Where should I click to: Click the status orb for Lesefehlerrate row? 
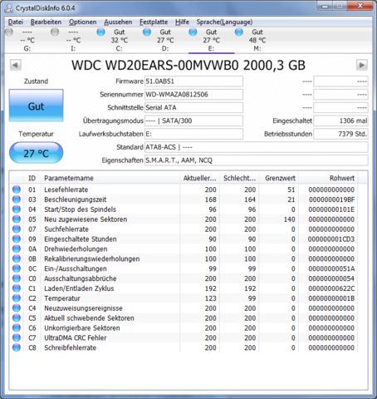tap(17, 190)
